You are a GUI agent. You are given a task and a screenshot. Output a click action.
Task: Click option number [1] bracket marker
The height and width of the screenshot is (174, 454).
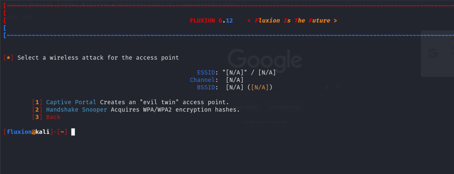[x=37, y=102]
